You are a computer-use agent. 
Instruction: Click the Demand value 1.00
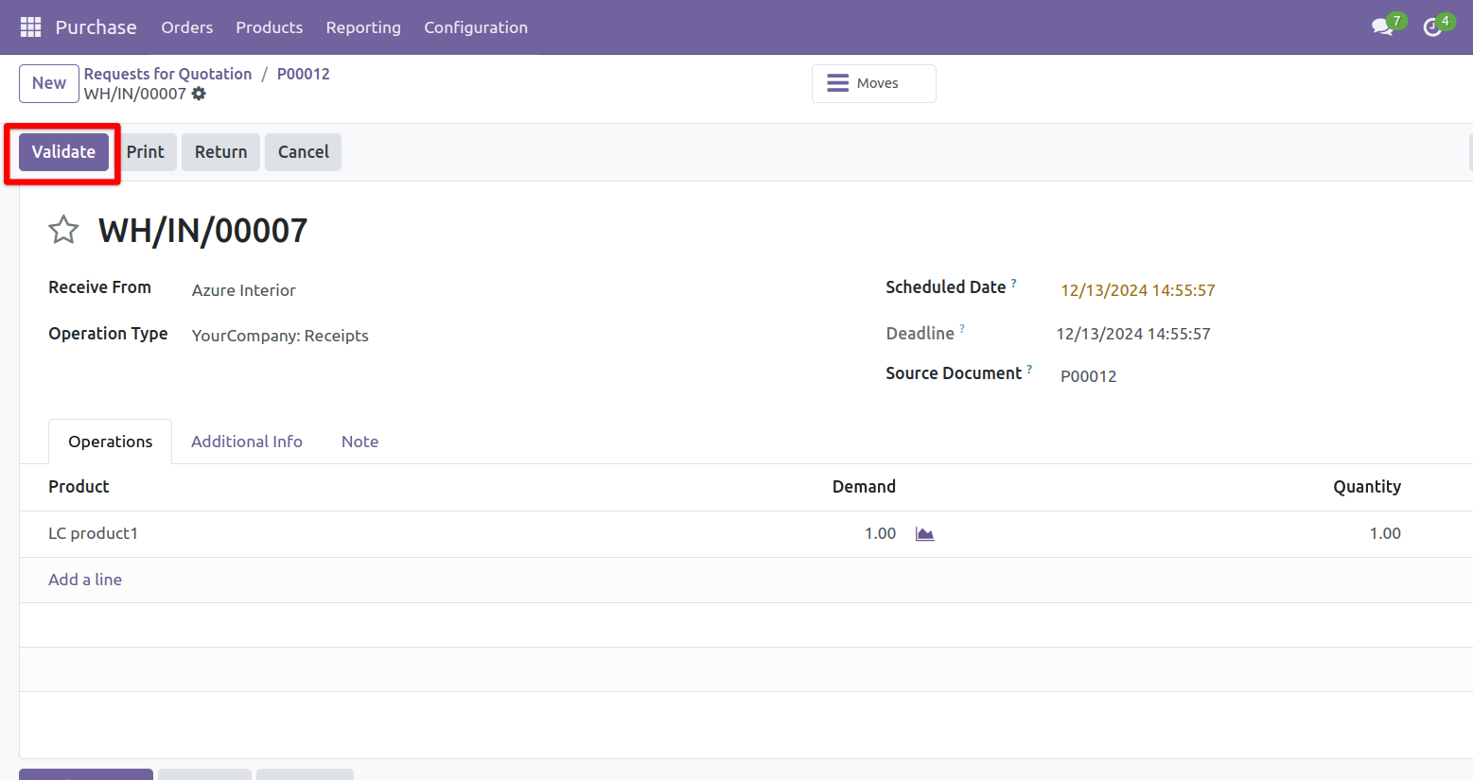[880, 533]
